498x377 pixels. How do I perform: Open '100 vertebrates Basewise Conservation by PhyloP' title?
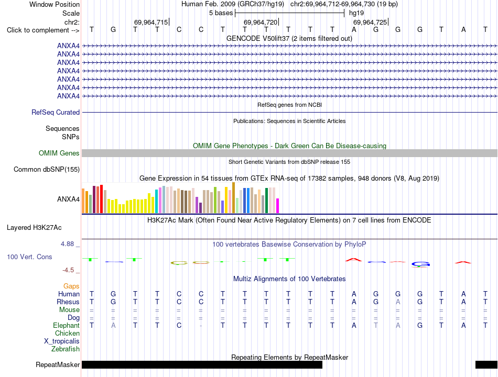tap(289, 245)
